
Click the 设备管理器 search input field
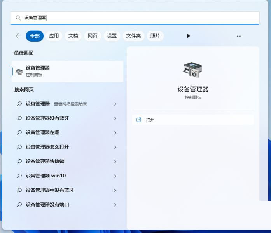(135, 18)
